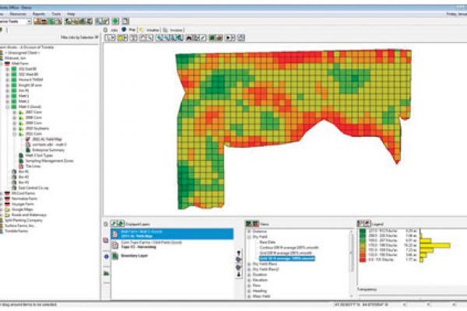This screenshot has width=467, height=311.
Task: Select the Enterprise Summary tree item
Action: 48,150
